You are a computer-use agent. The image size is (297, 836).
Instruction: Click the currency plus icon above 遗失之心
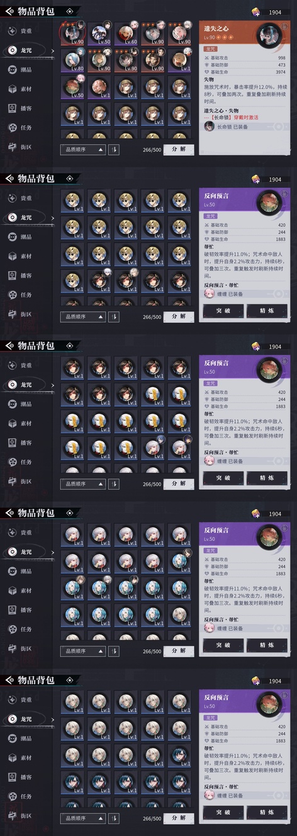point(256,12)
